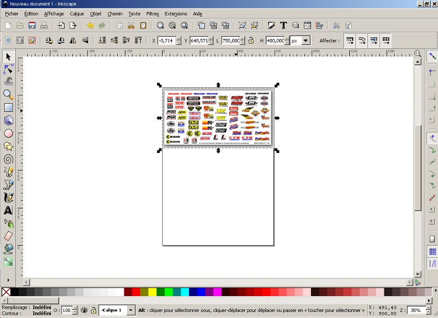The image size is (438, 318).
Task: Click the Undo arrow icon
Action: 90,25
